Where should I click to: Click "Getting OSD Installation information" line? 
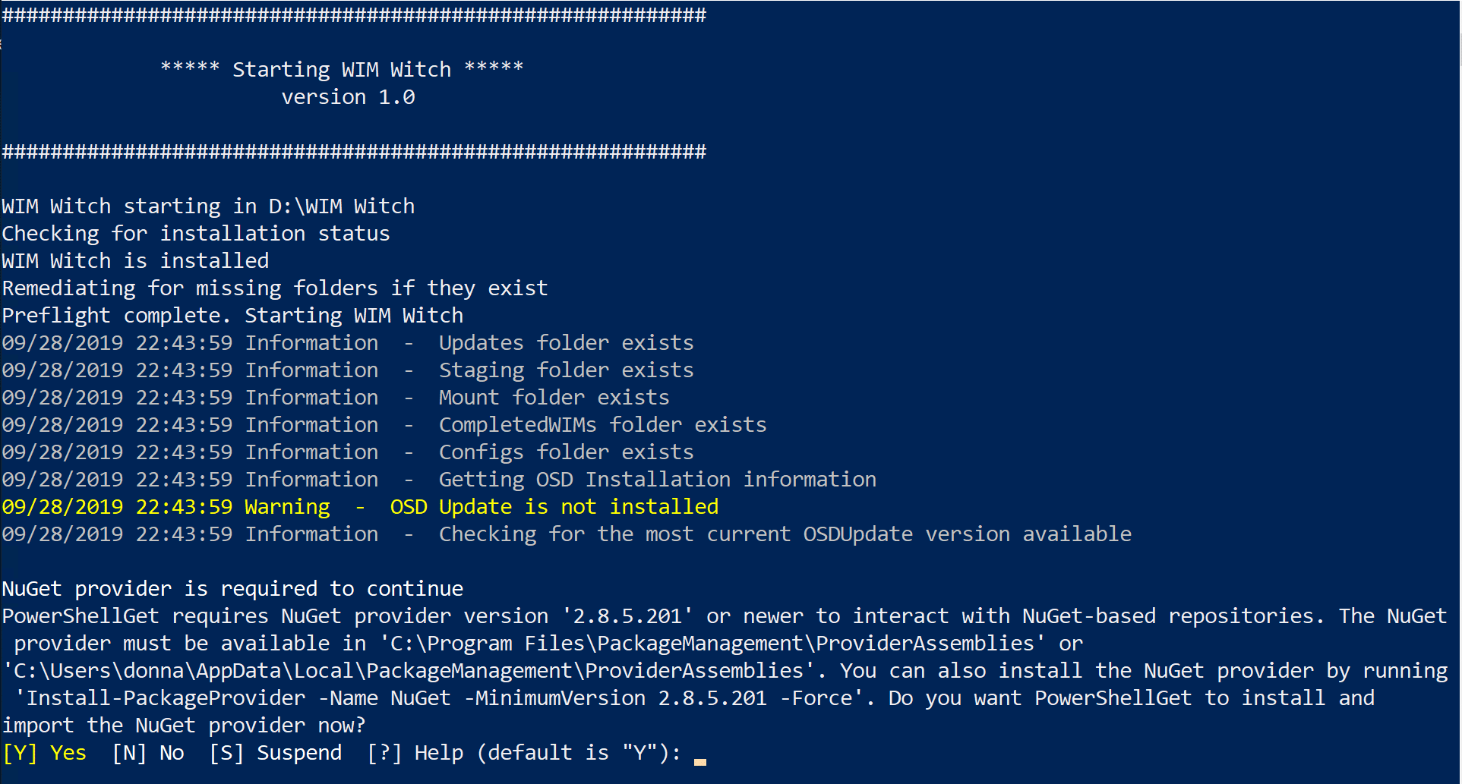(657, 480)
